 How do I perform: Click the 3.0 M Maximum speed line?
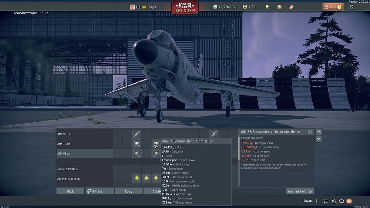(x=177, y=177)
